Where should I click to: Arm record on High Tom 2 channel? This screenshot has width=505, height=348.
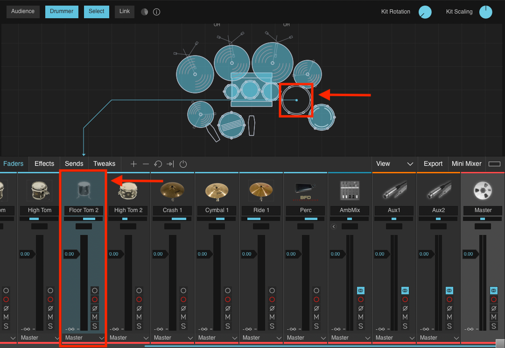pyautogui.click(x=139, y=299)
